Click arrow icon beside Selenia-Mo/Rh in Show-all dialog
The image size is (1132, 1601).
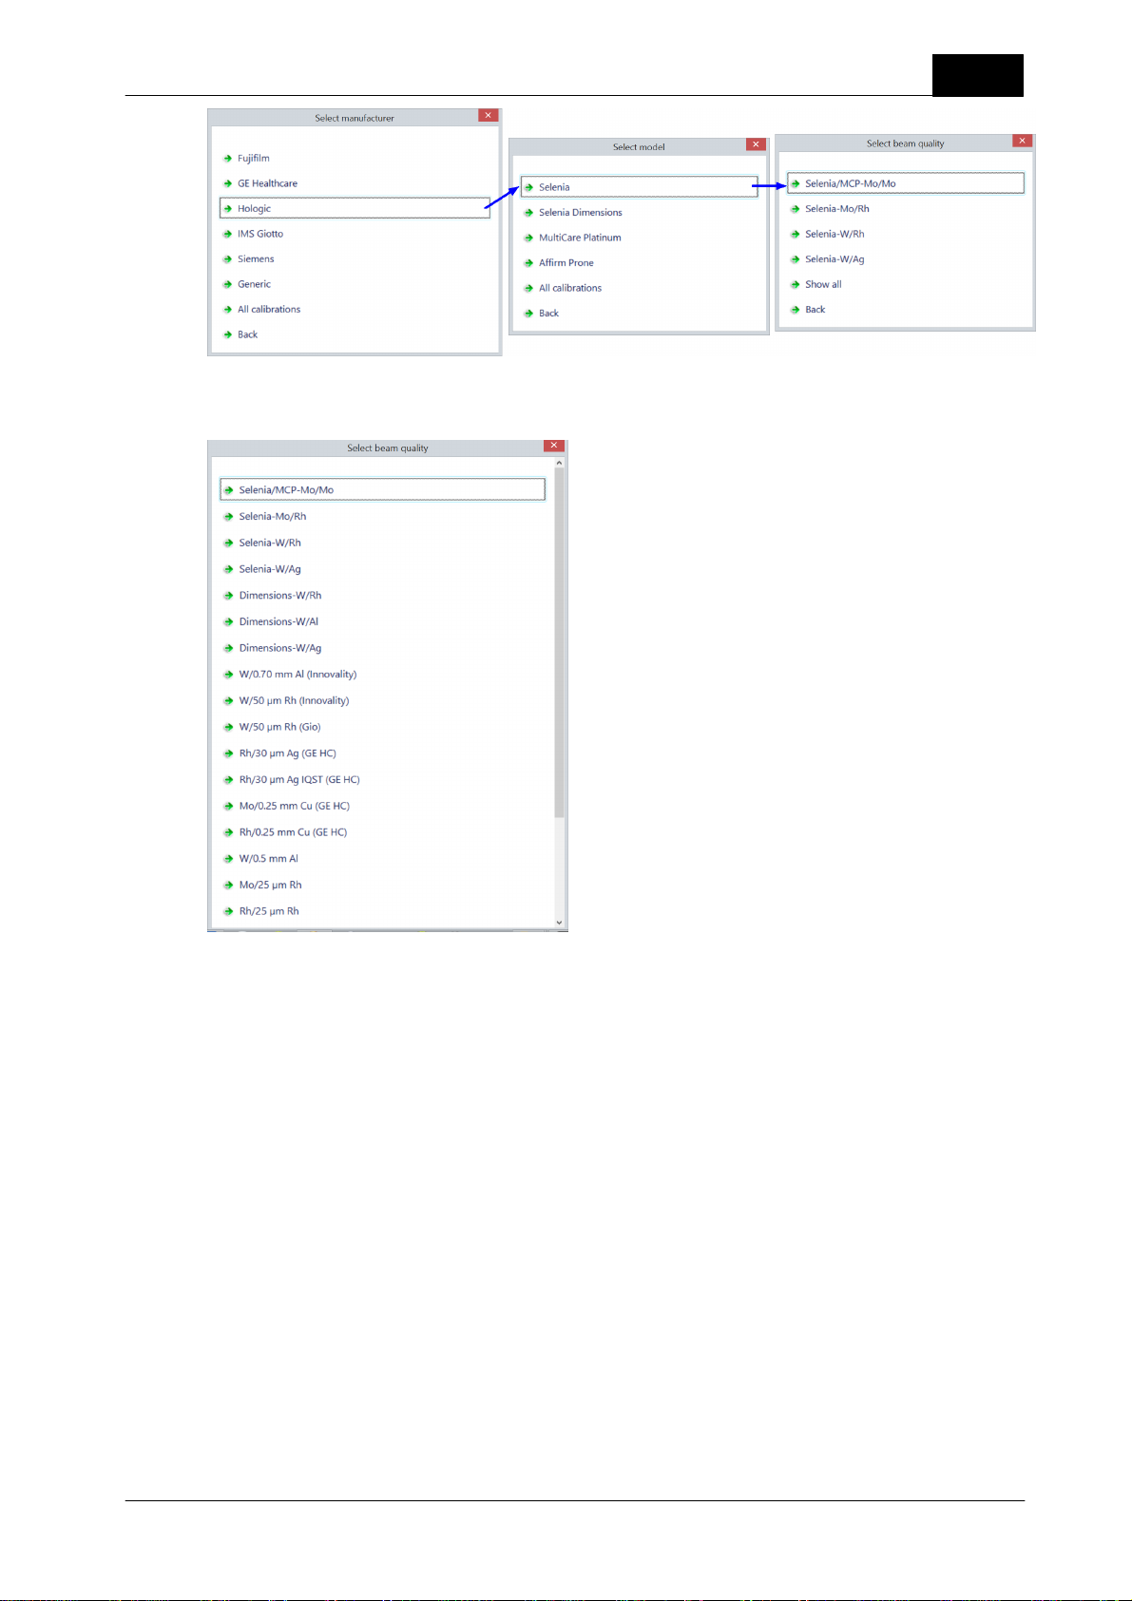click(x=796, y=209)
